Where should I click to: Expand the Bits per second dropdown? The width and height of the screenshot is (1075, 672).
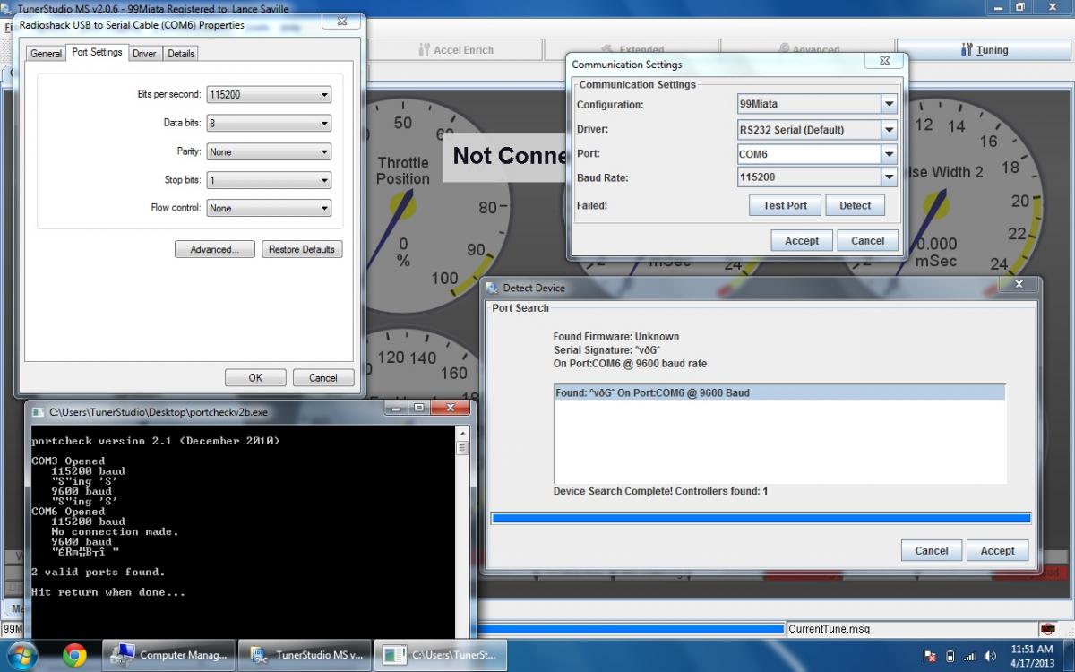pos(269,94)
